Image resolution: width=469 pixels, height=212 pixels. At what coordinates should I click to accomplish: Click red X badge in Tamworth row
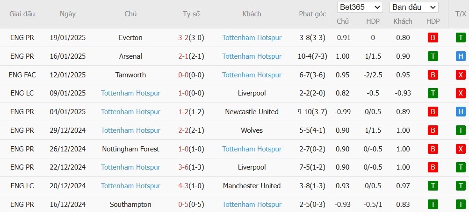(461, 75)
